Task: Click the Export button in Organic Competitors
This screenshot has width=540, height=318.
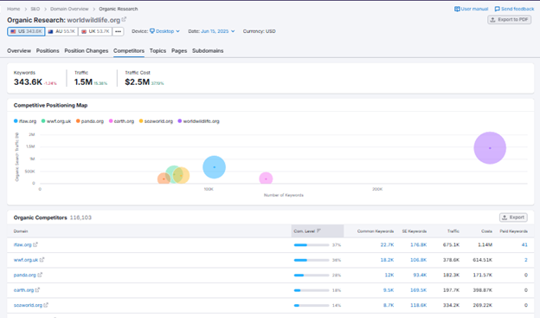Action: pos(513,217)
